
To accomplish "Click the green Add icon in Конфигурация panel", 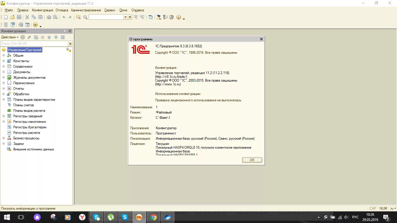I will [x=22, y=37].
